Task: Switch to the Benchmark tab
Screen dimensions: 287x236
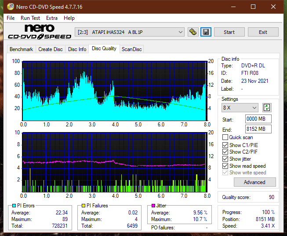Action: (x=22, y=49)
